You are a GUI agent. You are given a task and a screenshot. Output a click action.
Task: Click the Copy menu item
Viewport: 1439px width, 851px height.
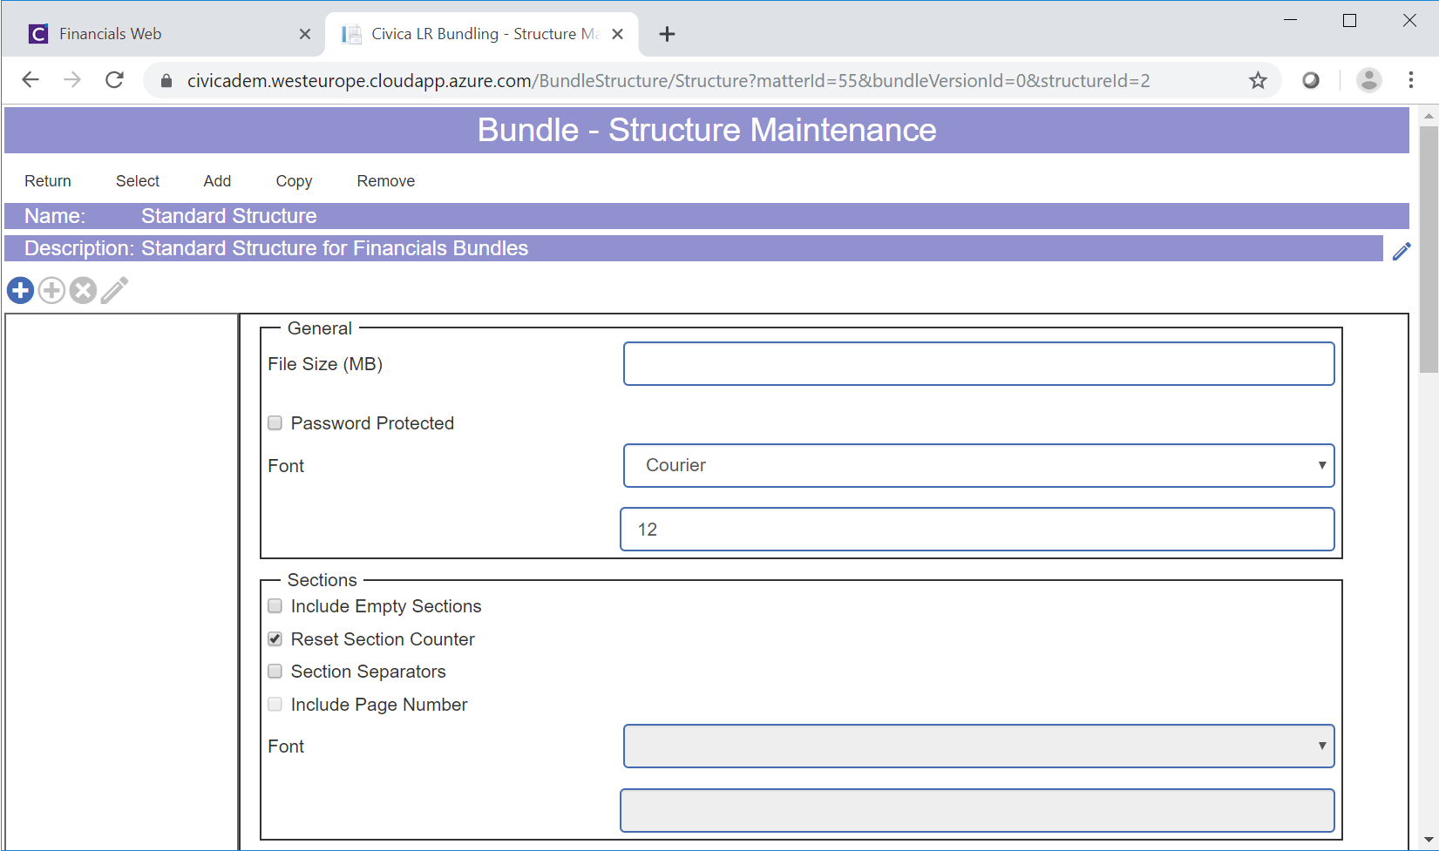tap(294, 181)
